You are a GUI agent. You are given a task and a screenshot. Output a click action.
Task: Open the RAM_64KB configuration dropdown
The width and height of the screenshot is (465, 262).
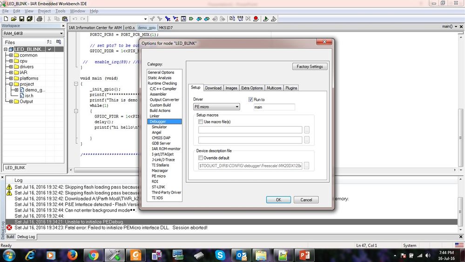33,33
